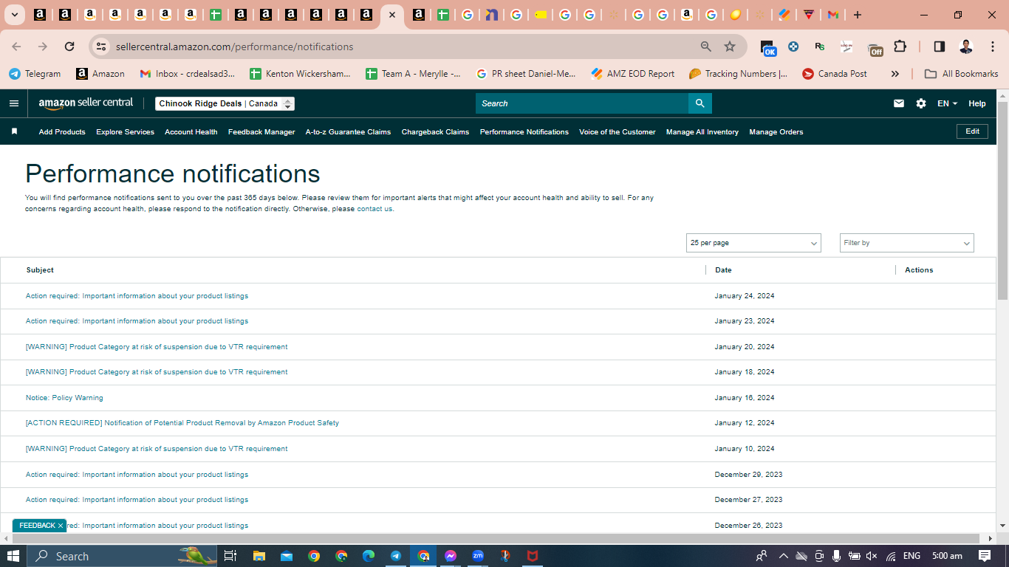1009x567 pixels.
Task: Click the zoom magnifier icon in the address bar
Action: point(706,47)
